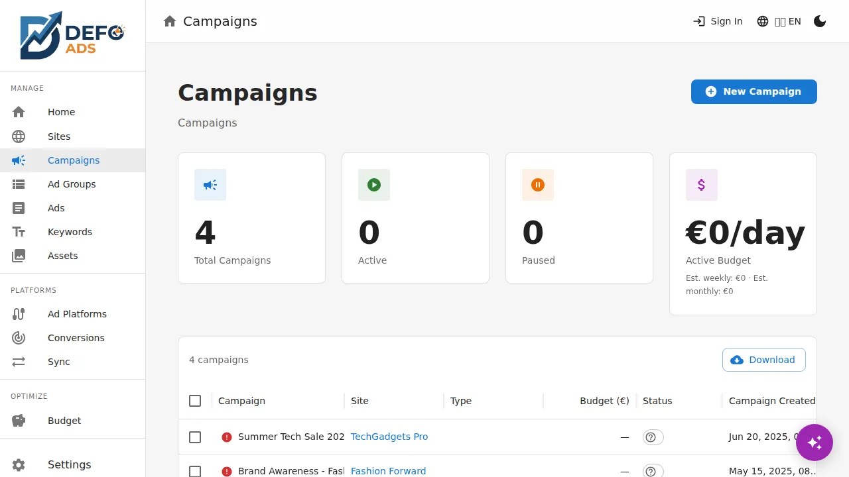The height and width of the screenshot is (477, 849).
Task: Open the Ad Platforms menu item
Action: tap(72, 314)
